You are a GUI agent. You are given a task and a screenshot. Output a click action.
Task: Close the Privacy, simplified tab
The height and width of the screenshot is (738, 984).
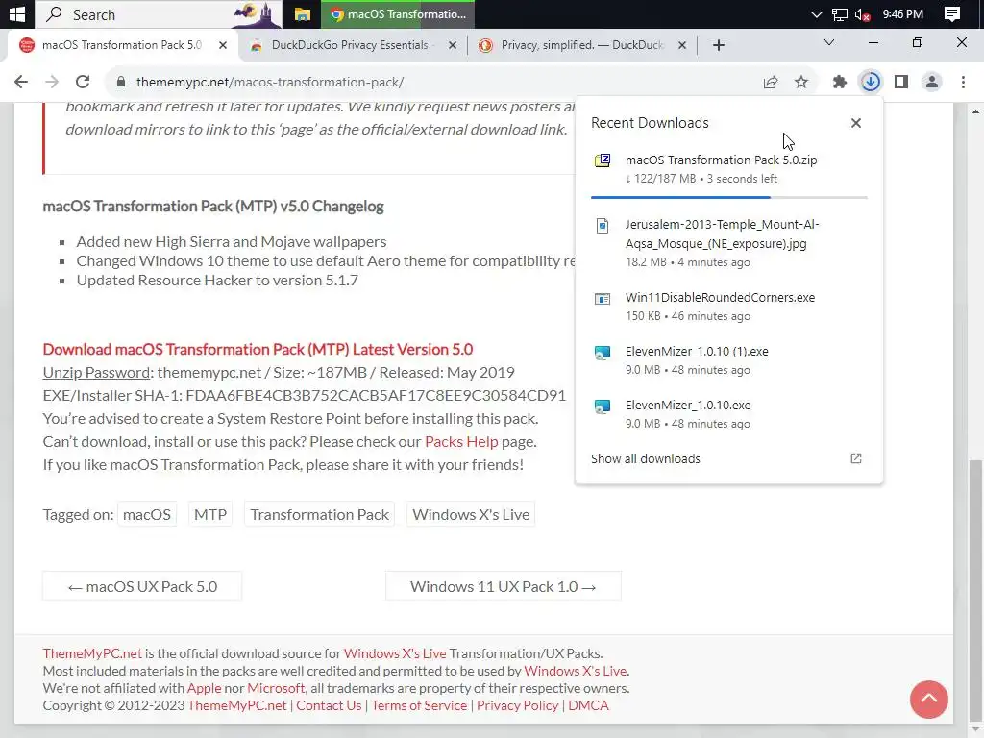(682, 45)
